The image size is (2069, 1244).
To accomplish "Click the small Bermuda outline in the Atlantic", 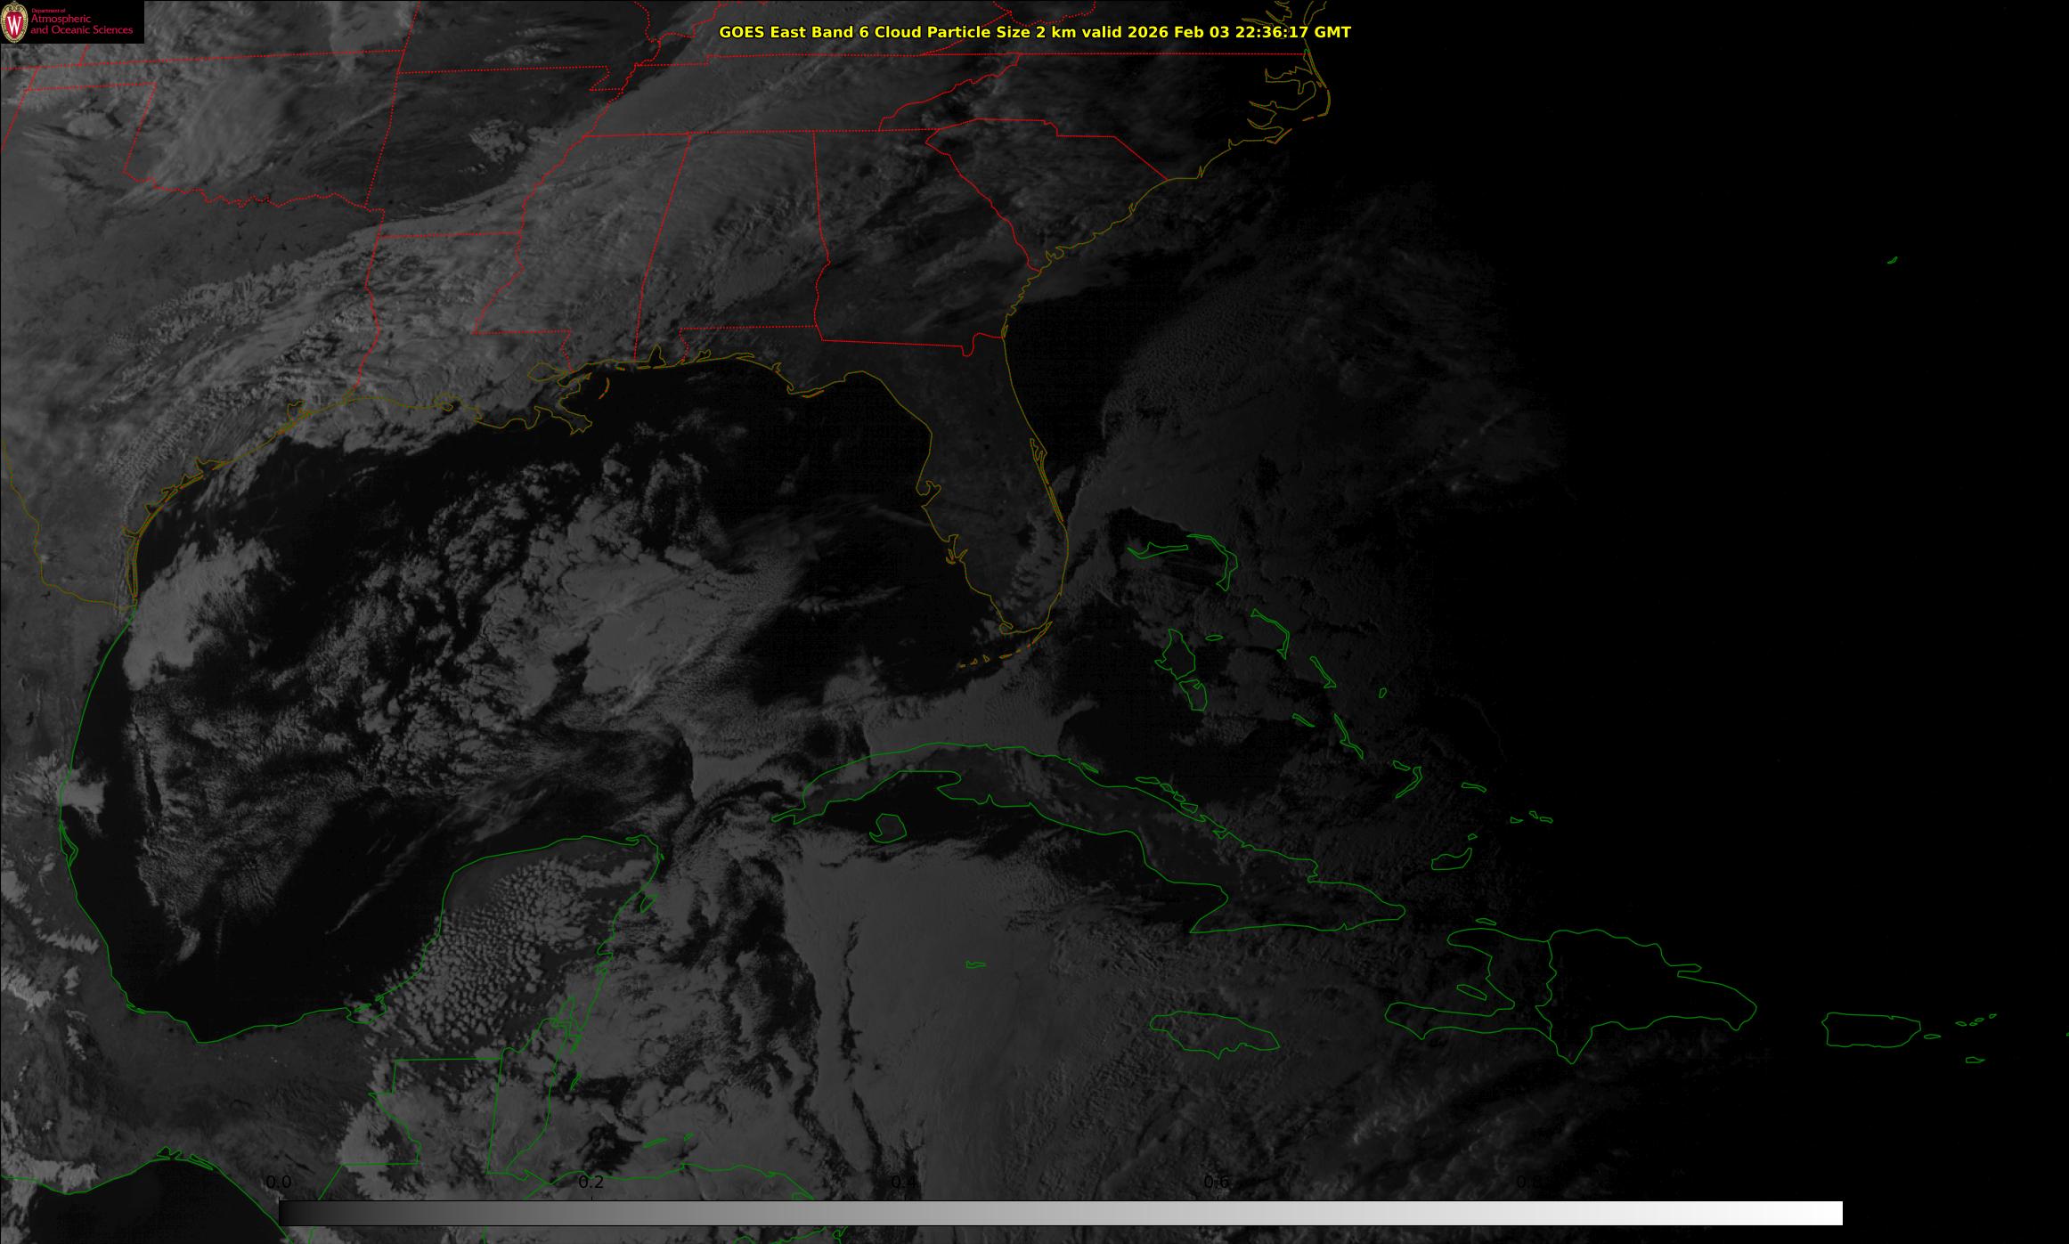I will (1892, 260).
